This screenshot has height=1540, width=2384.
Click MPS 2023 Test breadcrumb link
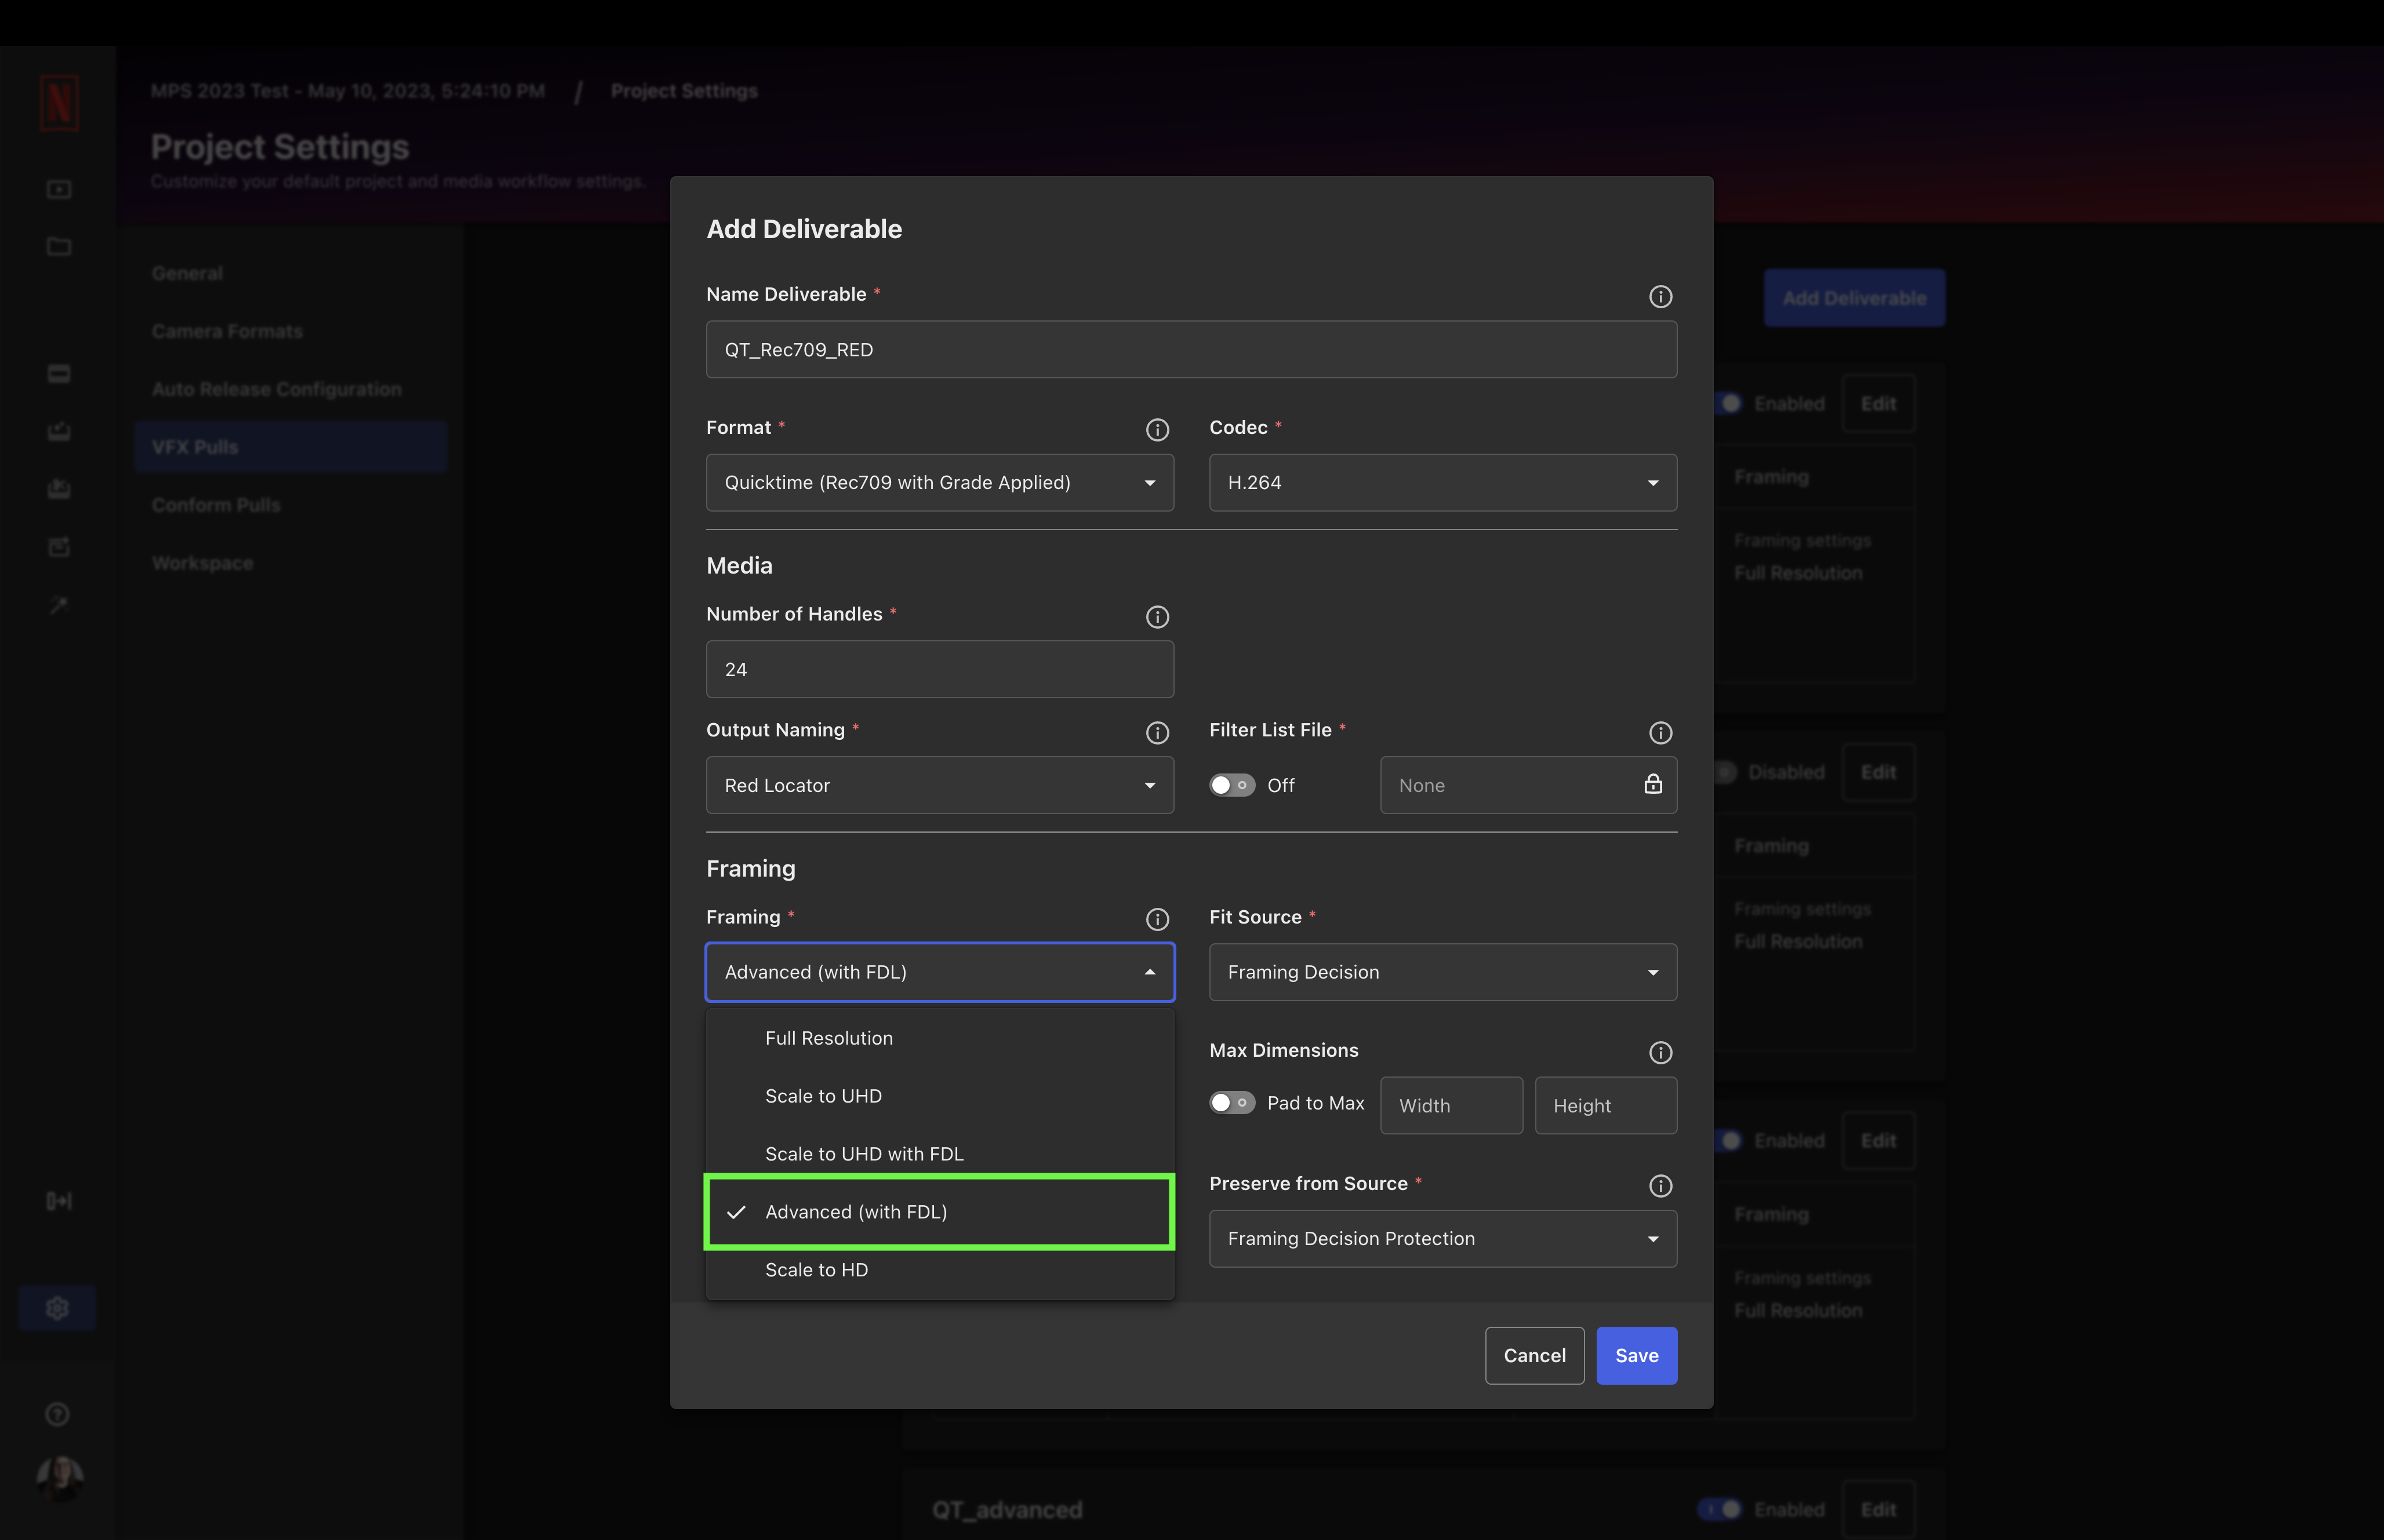[x=347, y=91]
